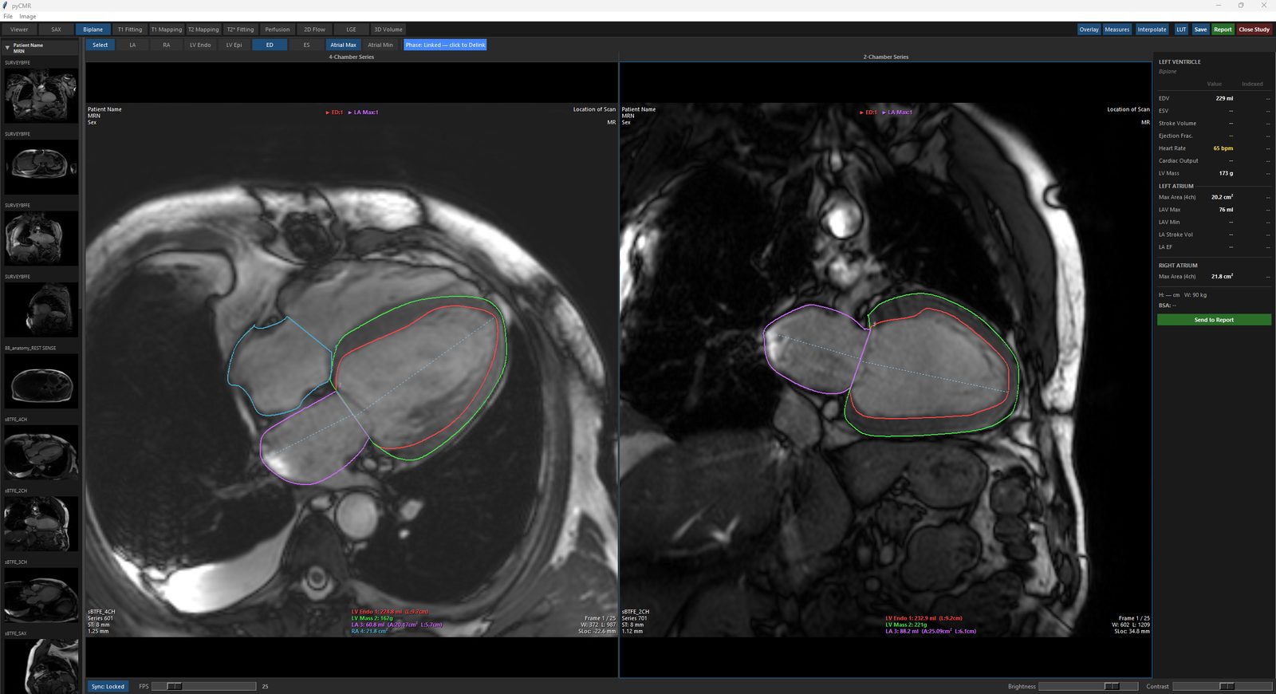Image resolution: width=1276 pixels, height=694 pixels.
Task: Open the 2D Flow tab
Action: point(314,30)
